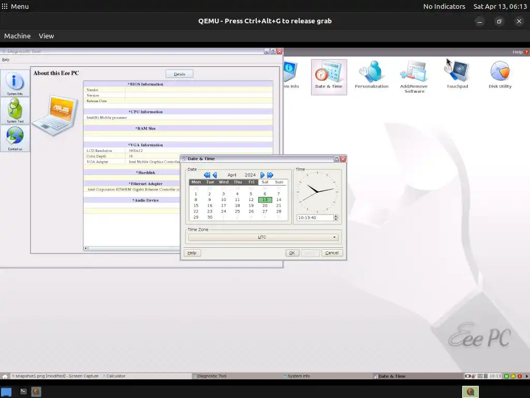Click the QEMU icon in the host panel
This screenshot has width=530, height=398.
36,392
